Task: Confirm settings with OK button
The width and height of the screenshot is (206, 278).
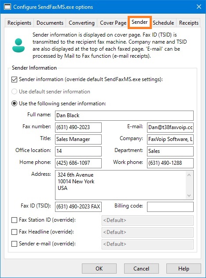Action: [99, 268]
